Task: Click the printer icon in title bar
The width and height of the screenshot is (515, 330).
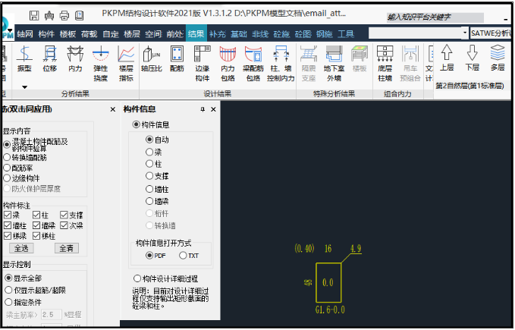Action: click(x=64, y=15)
